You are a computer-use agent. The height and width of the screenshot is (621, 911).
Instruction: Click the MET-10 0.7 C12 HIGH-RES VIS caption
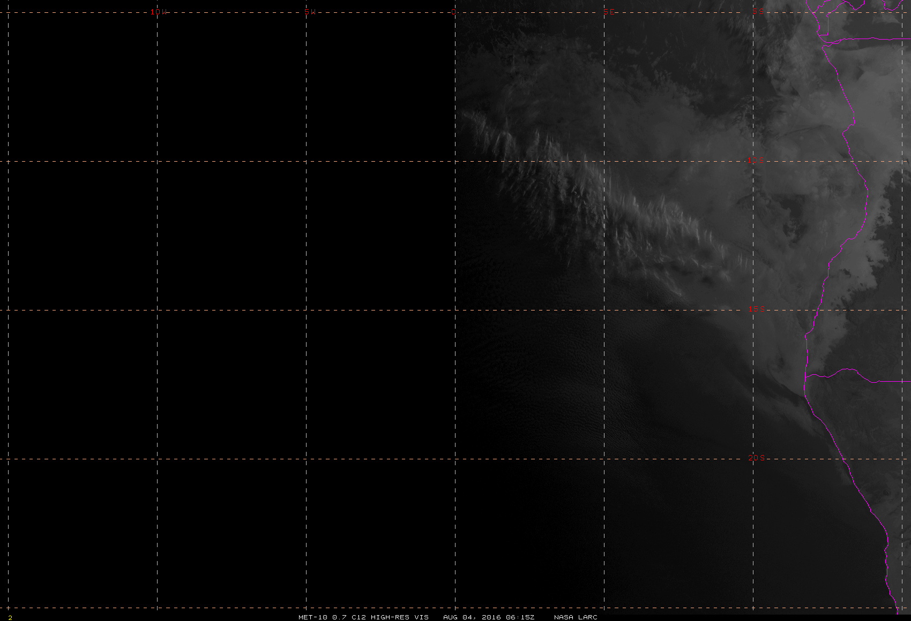point(363,617)
